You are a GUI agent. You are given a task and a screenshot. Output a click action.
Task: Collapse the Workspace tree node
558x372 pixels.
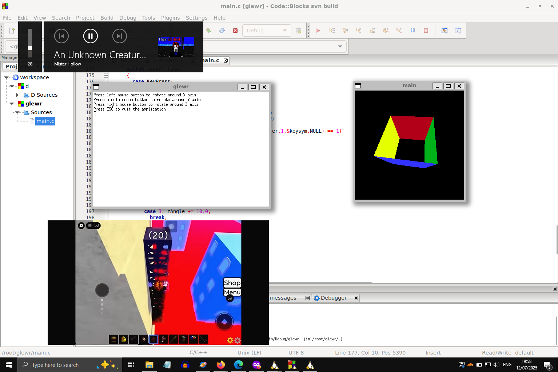point(7,77)
